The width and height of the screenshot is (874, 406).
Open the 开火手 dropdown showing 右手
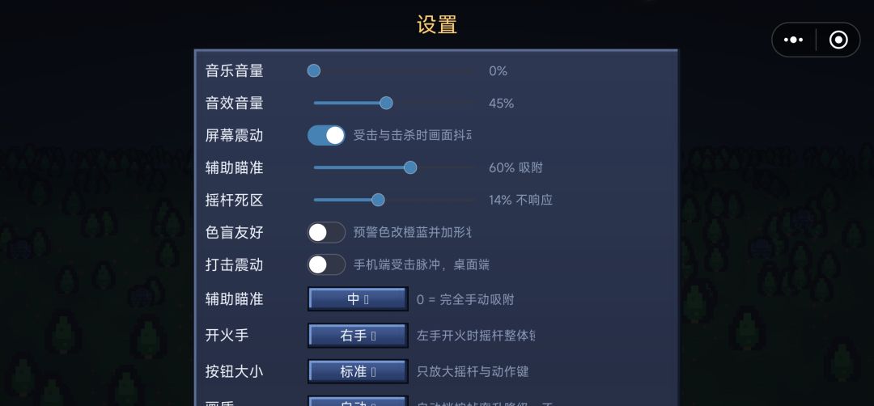pyautogui.click(x=358, y=336)
